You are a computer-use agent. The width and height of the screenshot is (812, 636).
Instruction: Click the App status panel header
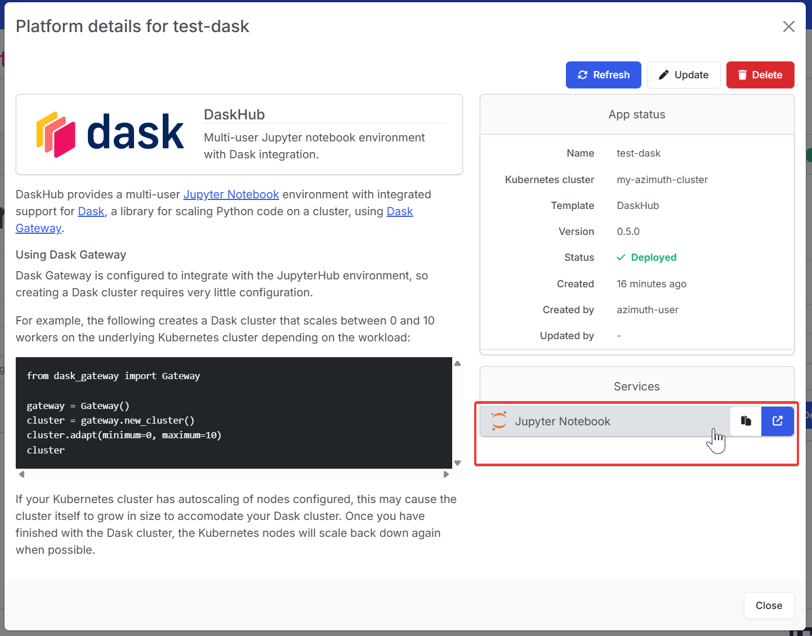[637, 114]
